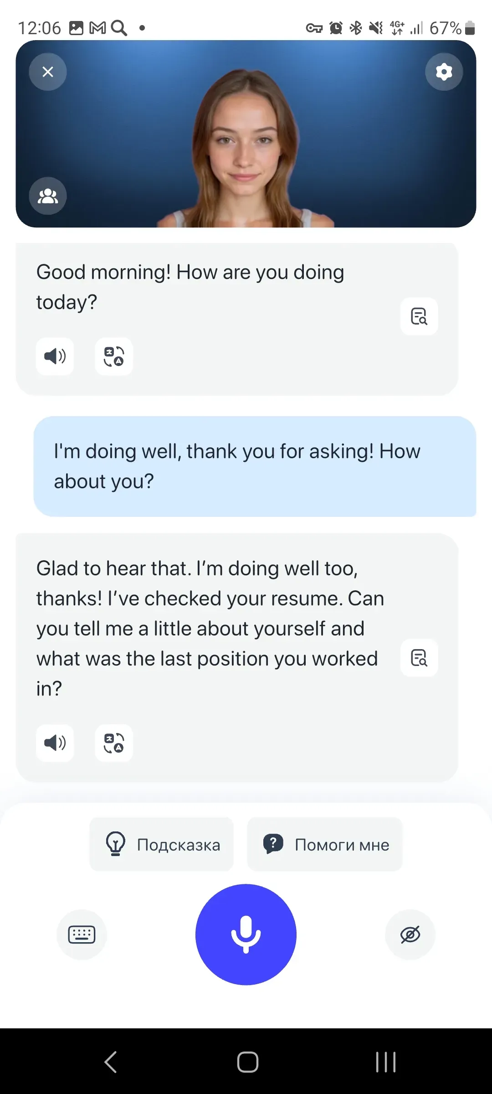Open the call settings gear
This screenshot has width=492, height=1094.
point(444,72)
